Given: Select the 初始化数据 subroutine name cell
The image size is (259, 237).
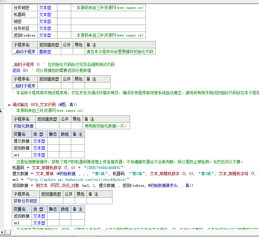Looking at the screenshot, I should [24, 126].
